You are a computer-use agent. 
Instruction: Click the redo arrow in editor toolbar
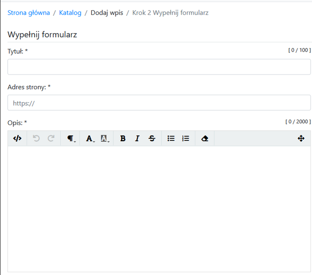(51, 138)
